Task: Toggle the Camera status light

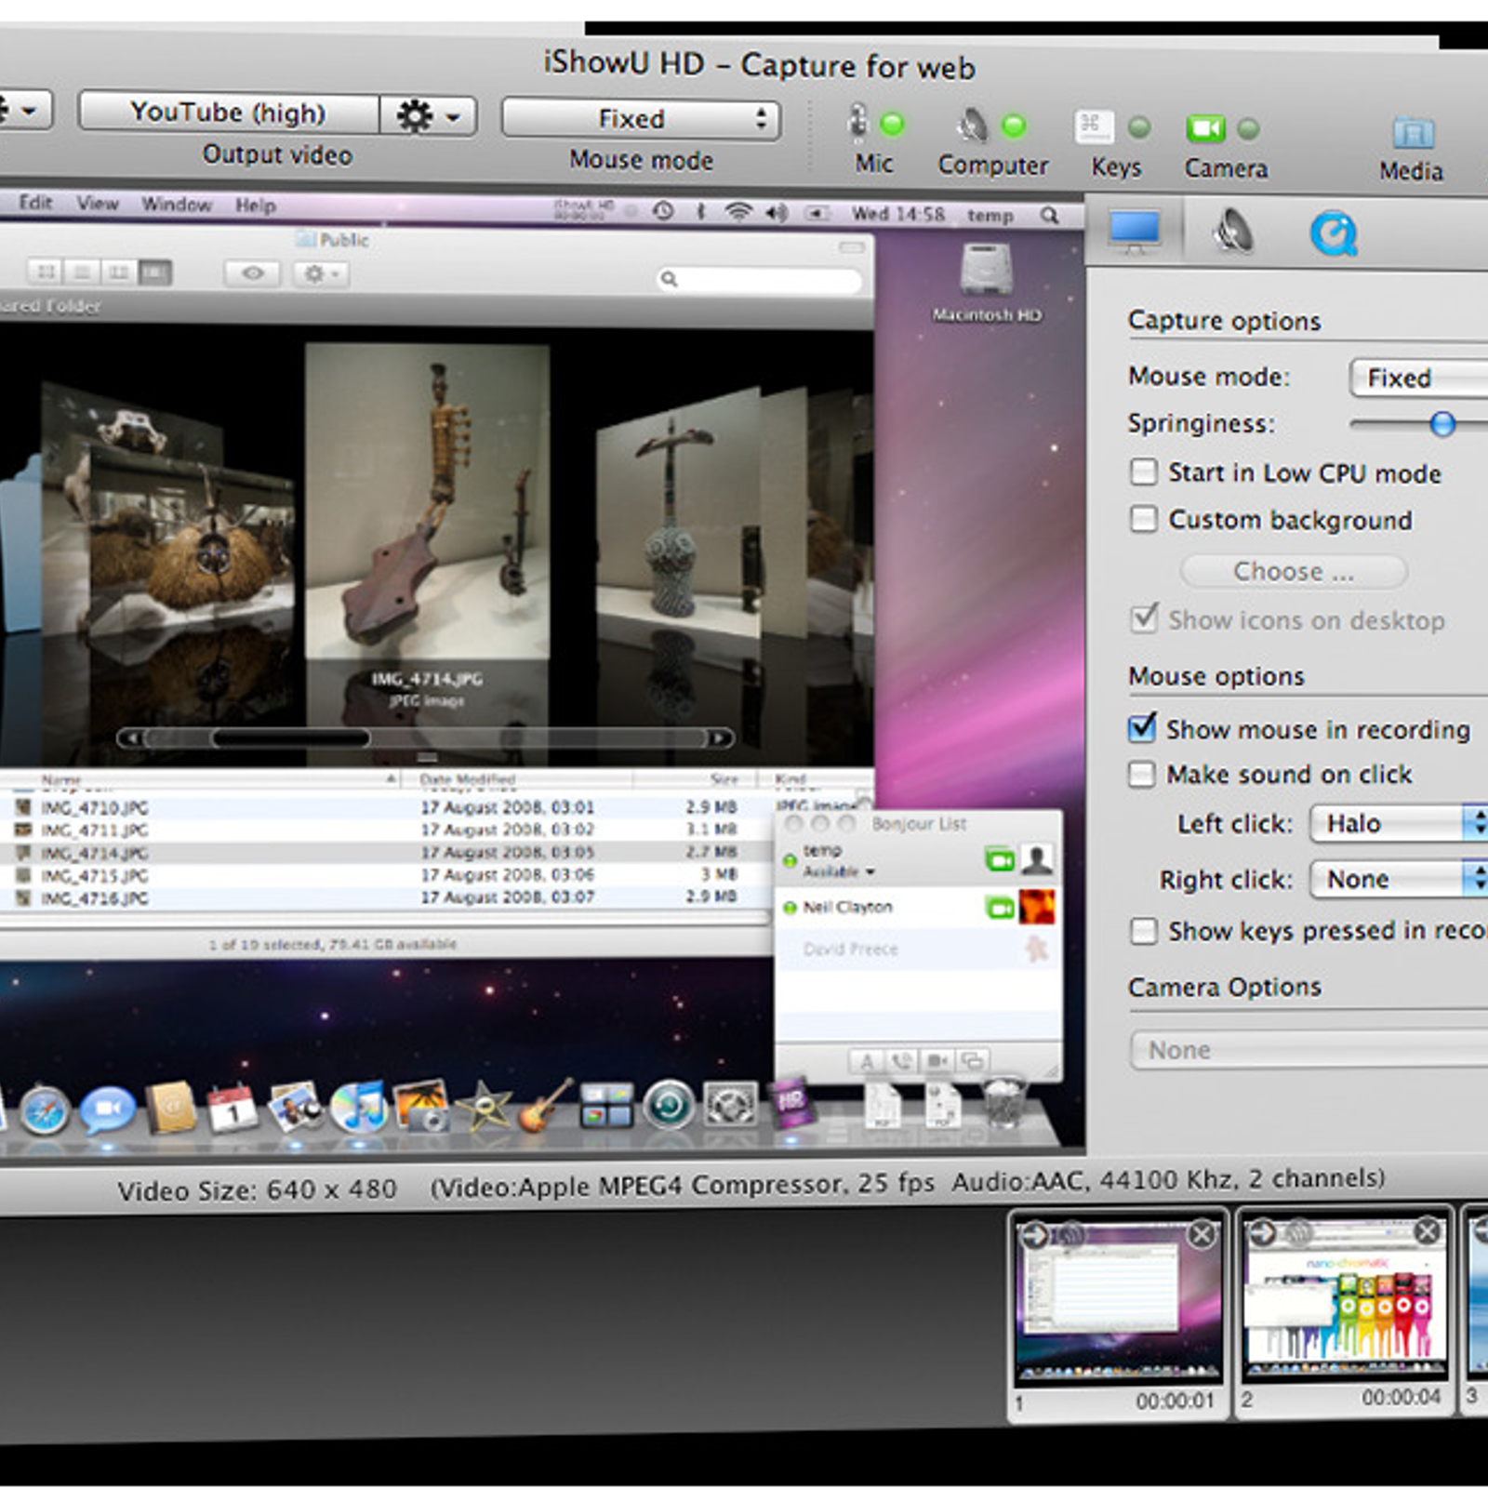Action: [x=1248, y=128]
